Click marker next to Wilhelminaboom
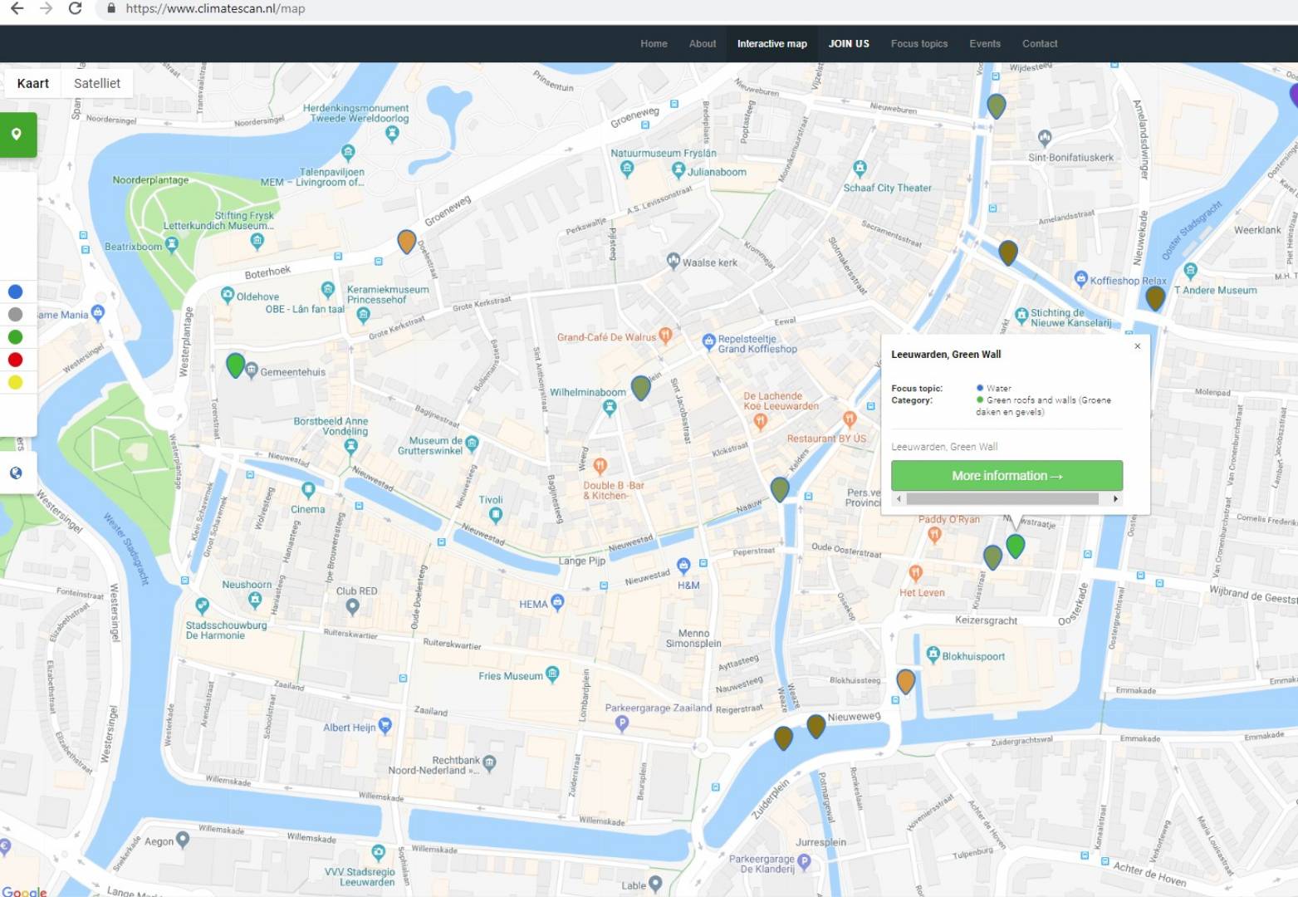The image size is (1298, 897). tap(640, 387)
